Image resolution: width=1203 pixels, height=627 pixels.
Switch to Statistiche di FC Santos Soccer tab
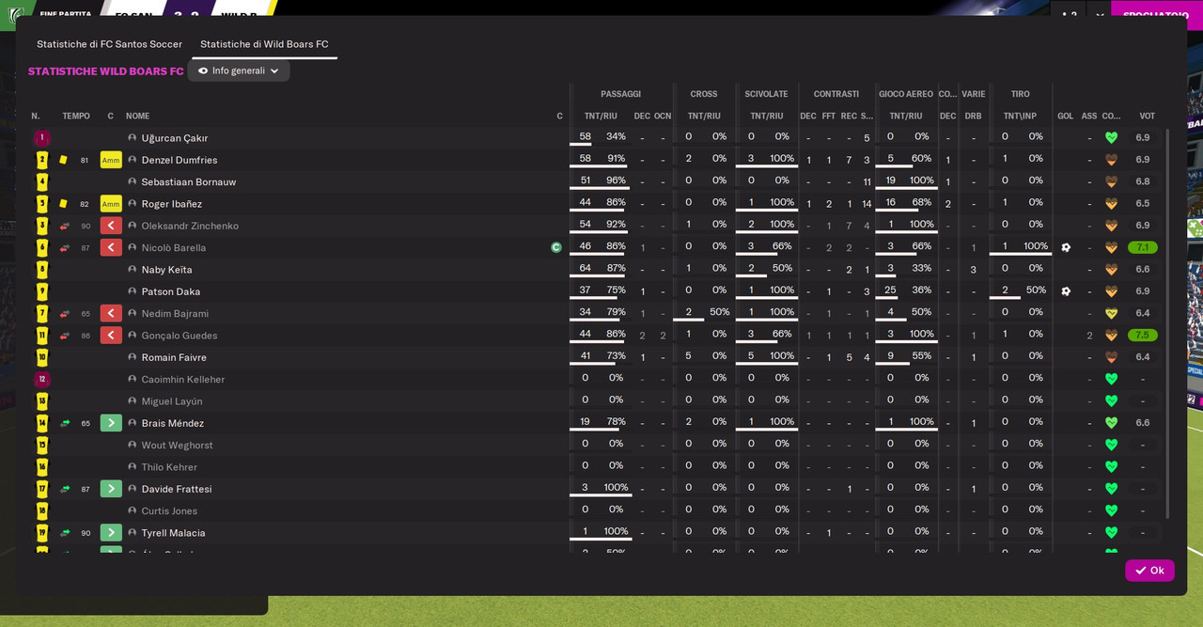[x=109, y=44]
